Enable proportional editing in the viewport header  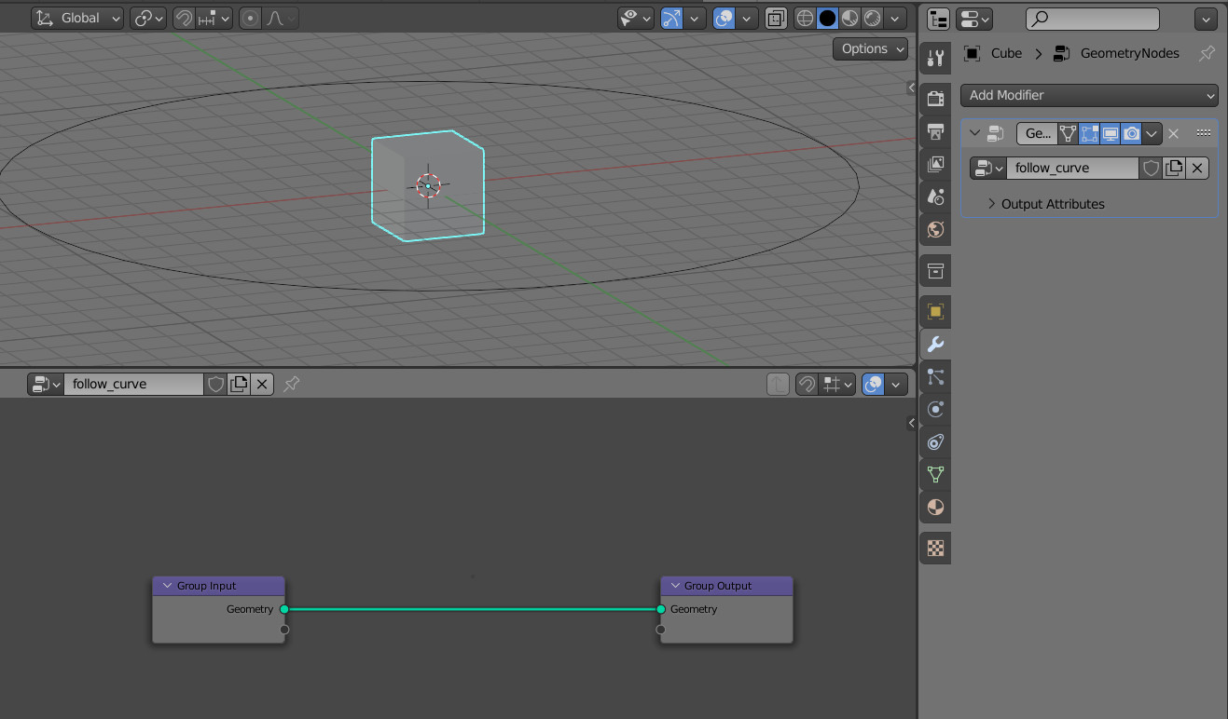249,18
